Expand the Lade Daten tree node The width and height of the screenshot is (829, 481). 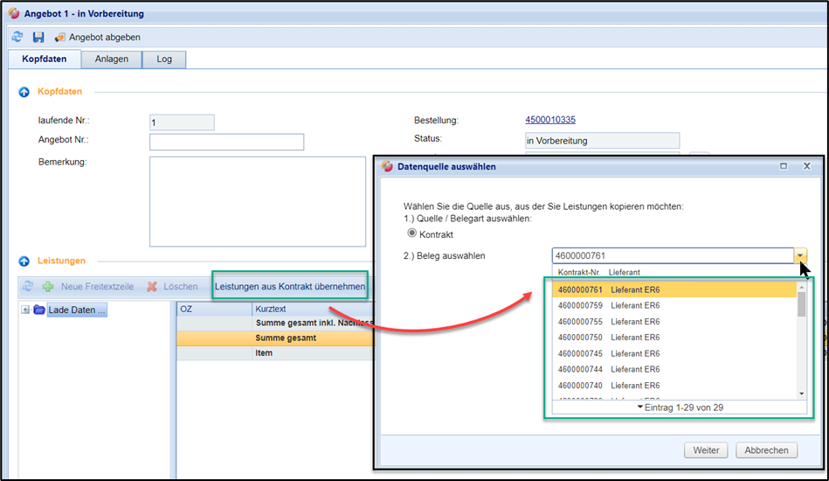tap(25, 310)
